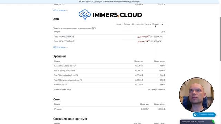Follow the CPU-серверы link
This screenshot has height=124, width=221.
pyautogui.click(x=60, y=10)
